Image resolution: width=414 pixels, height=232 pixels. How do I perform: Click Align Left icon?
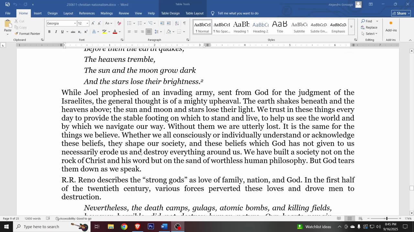pos(129,32)
